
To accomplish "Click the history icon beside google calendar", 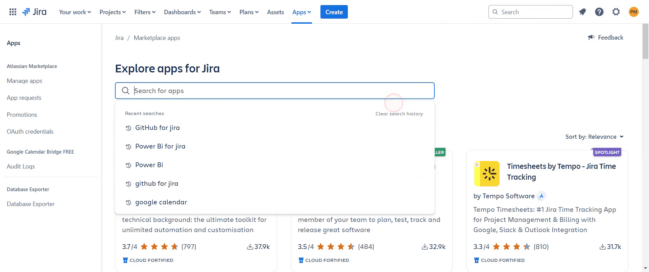I will 128,203.
